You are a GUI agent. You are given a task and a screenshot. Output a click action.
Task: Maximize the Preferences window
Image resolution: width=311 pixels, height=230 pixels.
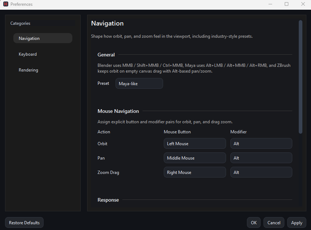[287, 4]
